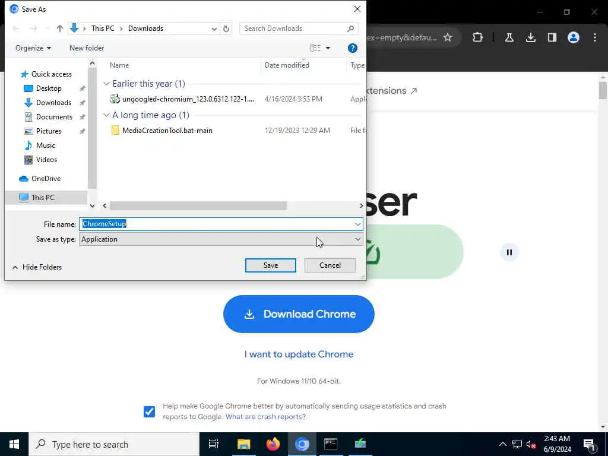Open 'What are crash reports?' link
Viewport: 608px width, 456px height.
pyautogui.click(x=265, y=417)
